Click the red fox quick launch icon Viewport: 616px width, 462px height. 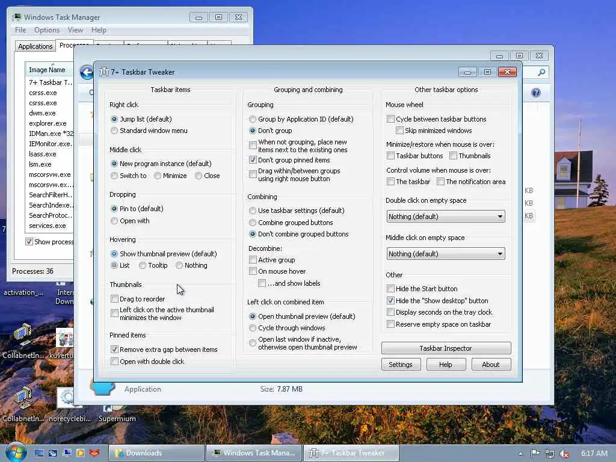click(x=94, y=453)
